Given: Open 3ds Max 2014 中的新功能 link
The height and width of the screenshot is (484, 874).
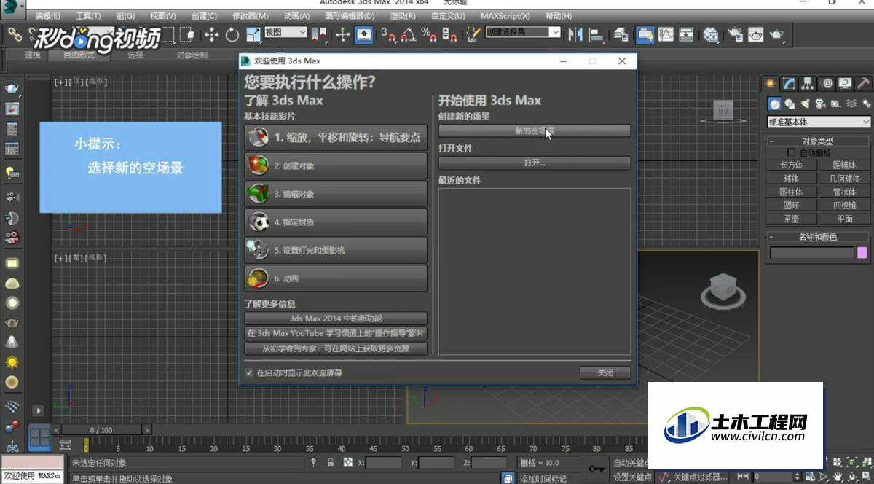Looking at the screenshot, I should 336,319.
